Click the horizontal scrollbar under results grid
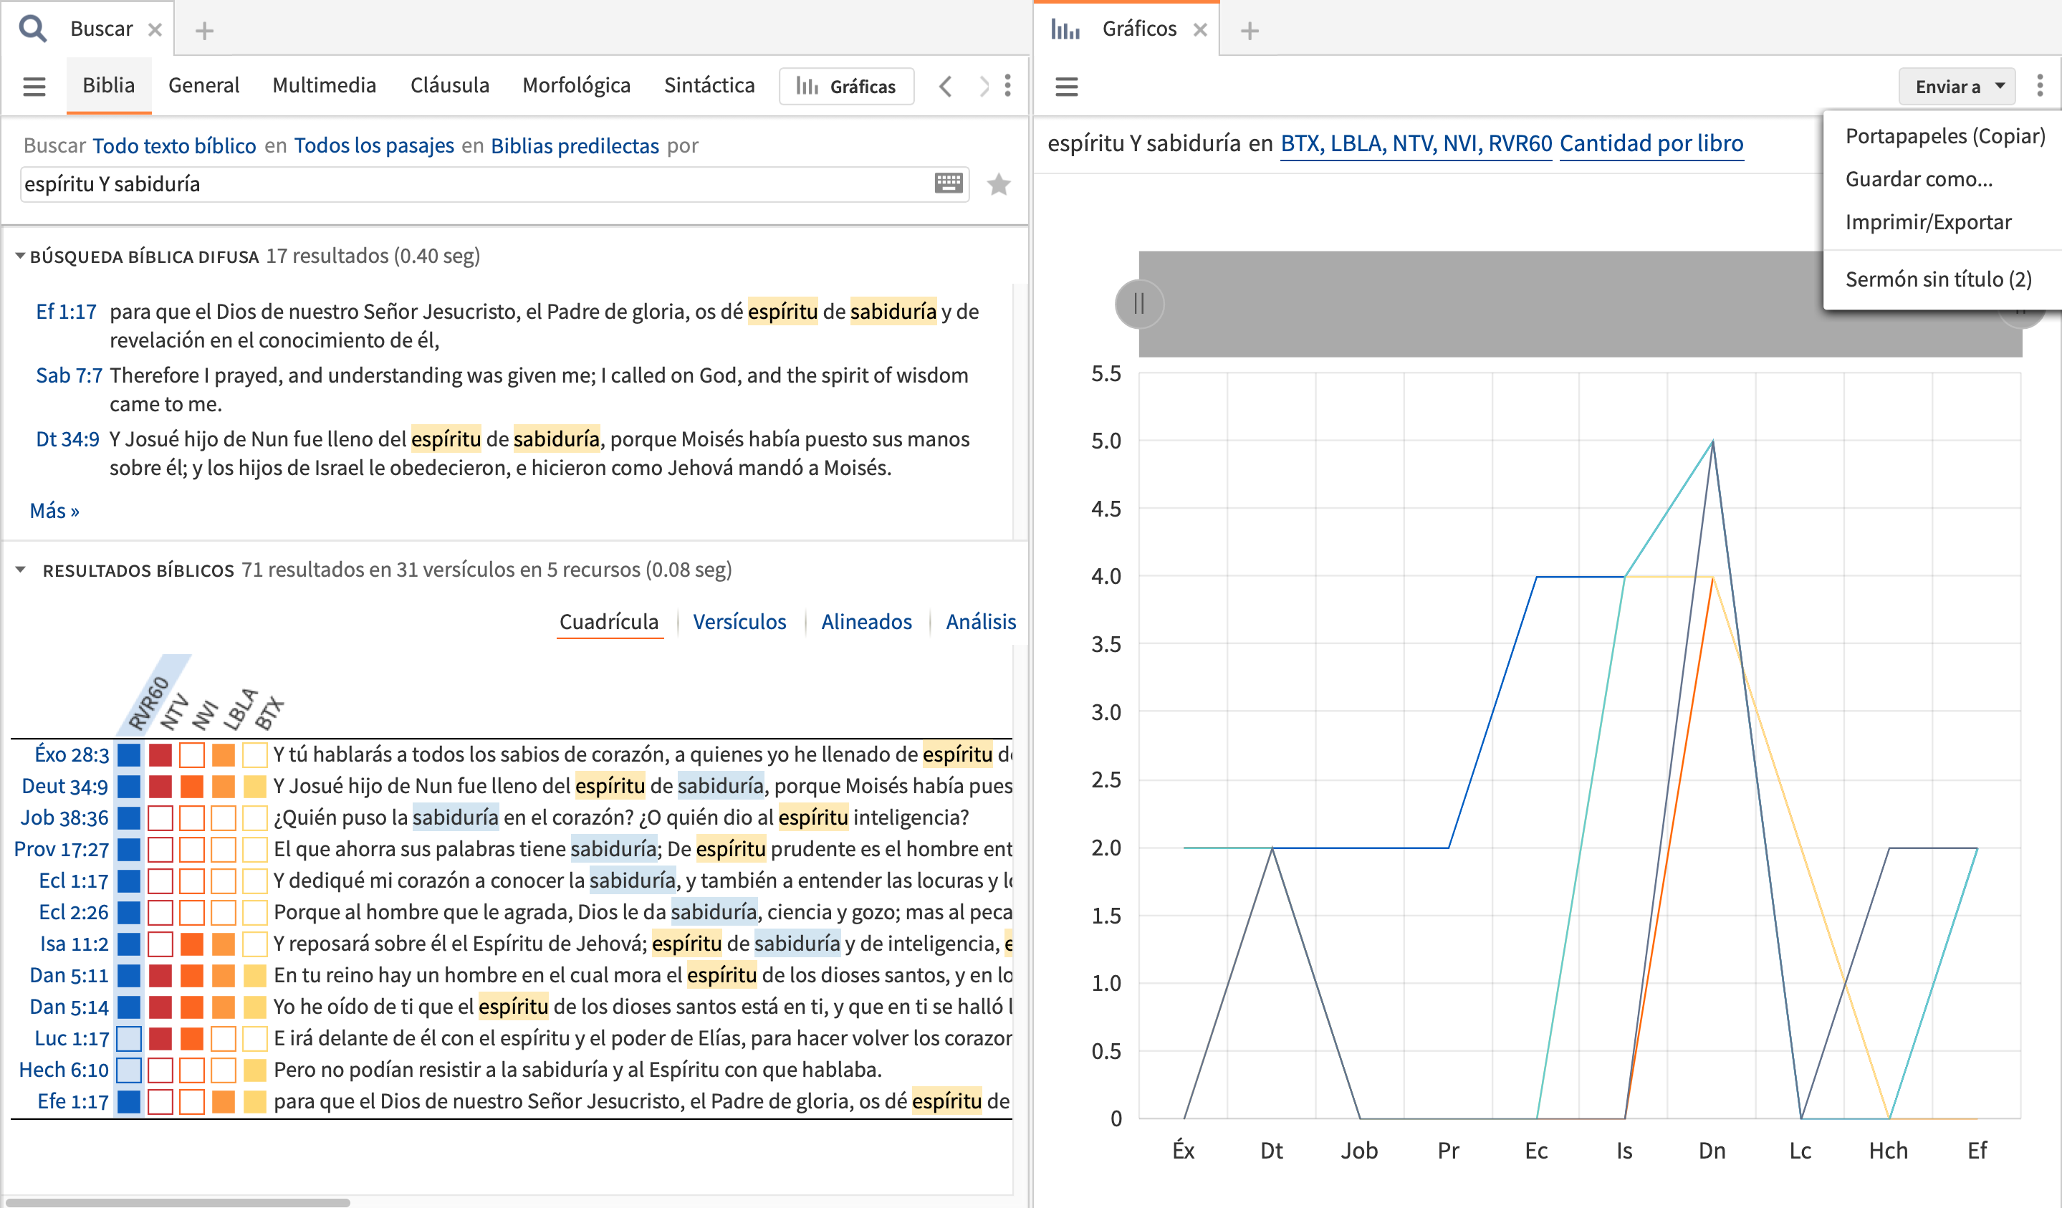 point(178,1202)
